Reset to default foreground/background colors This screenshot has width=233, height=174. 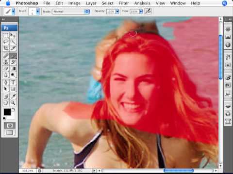pyautogui.click(x=4, y=118)
